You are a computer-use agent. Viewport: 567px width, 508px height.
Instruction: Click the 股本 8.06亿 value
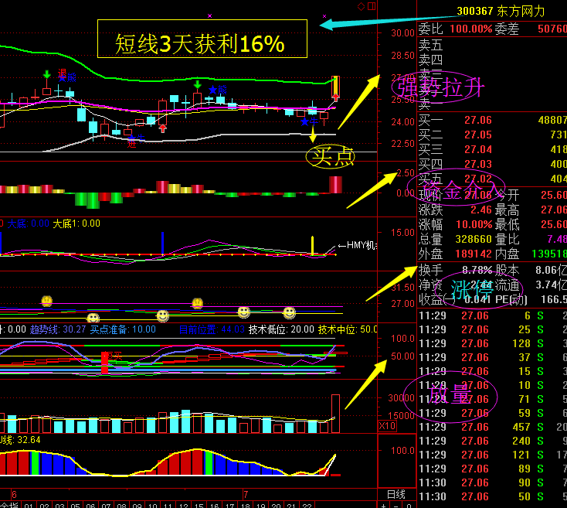click(x=551, y=271)
